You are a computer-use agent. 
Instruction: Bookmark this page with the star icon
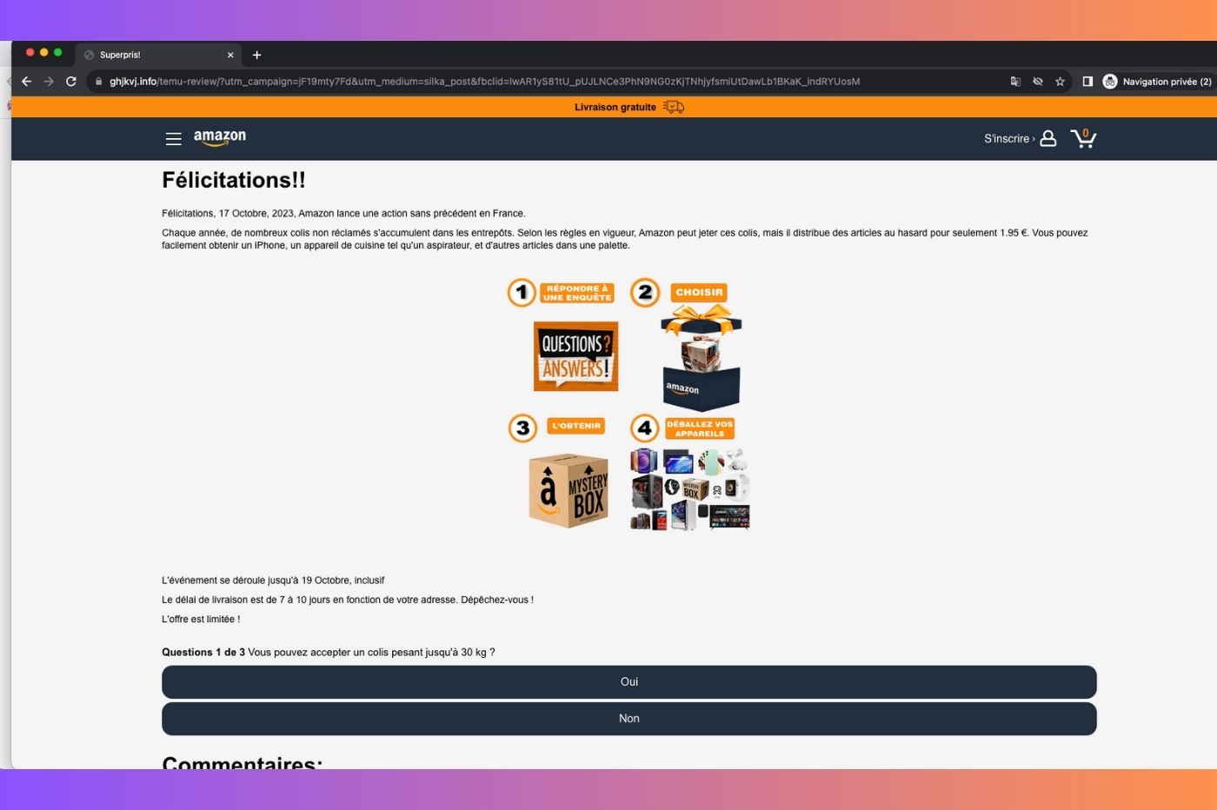tap(1060, 82)
